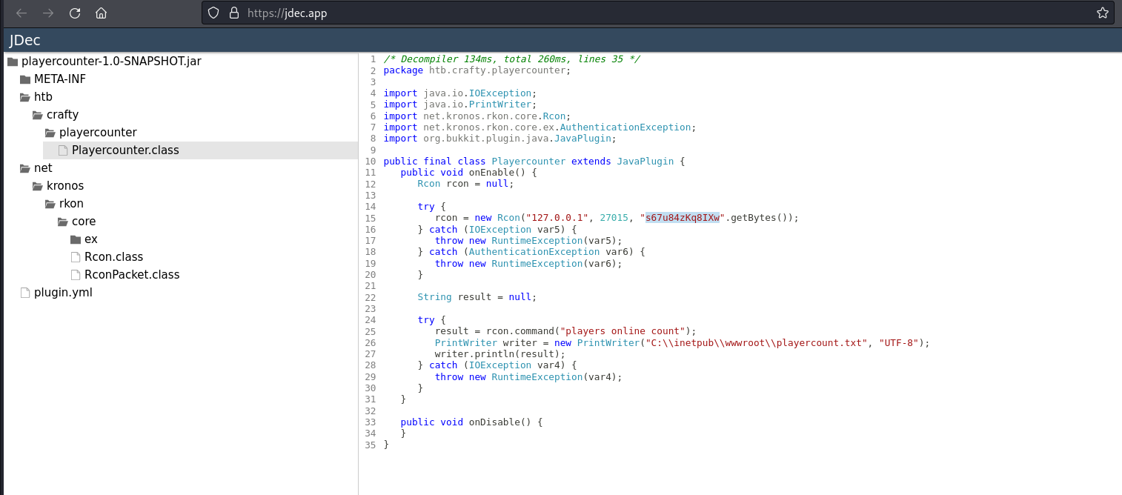Click catch (AuthenticationException var6) text

coord(531,252)
